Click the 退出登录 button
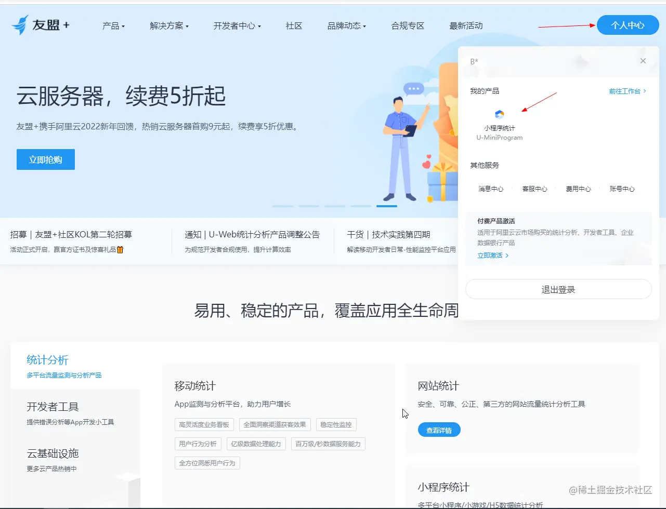 558,289
